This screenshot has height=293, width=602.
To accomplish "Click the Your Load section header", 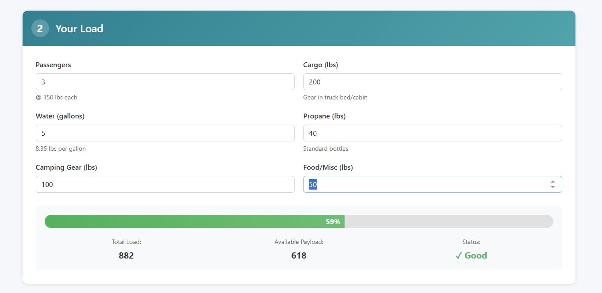I will [79, 28].
